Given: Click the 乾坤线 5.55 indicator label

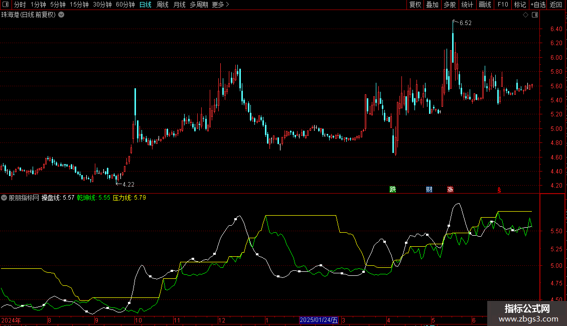Looking at the screenshot, I should click(x=94, y=198).
